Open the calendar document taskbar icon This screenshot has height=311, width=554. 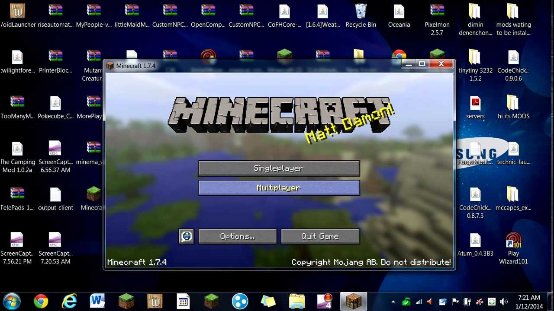[183, 301]
